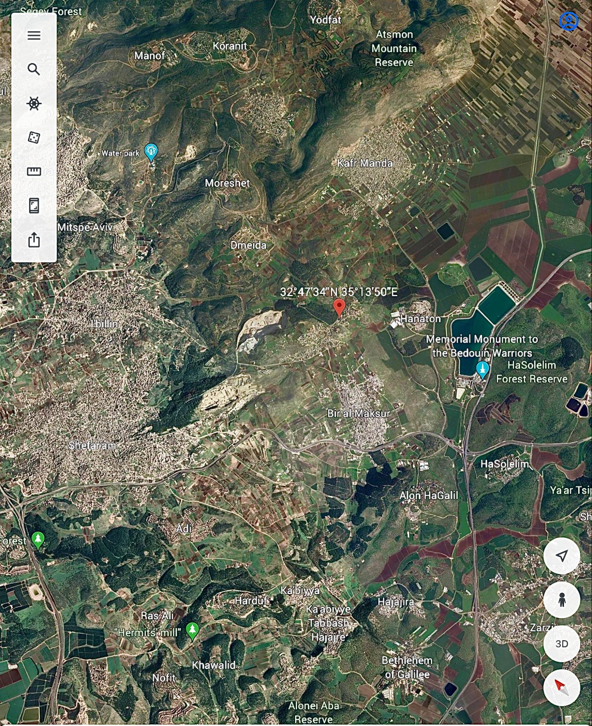Click the I'm Feeling Lucky dice
Image resolution: width=592 pixels, height=726 pixels.
[34, 138]
